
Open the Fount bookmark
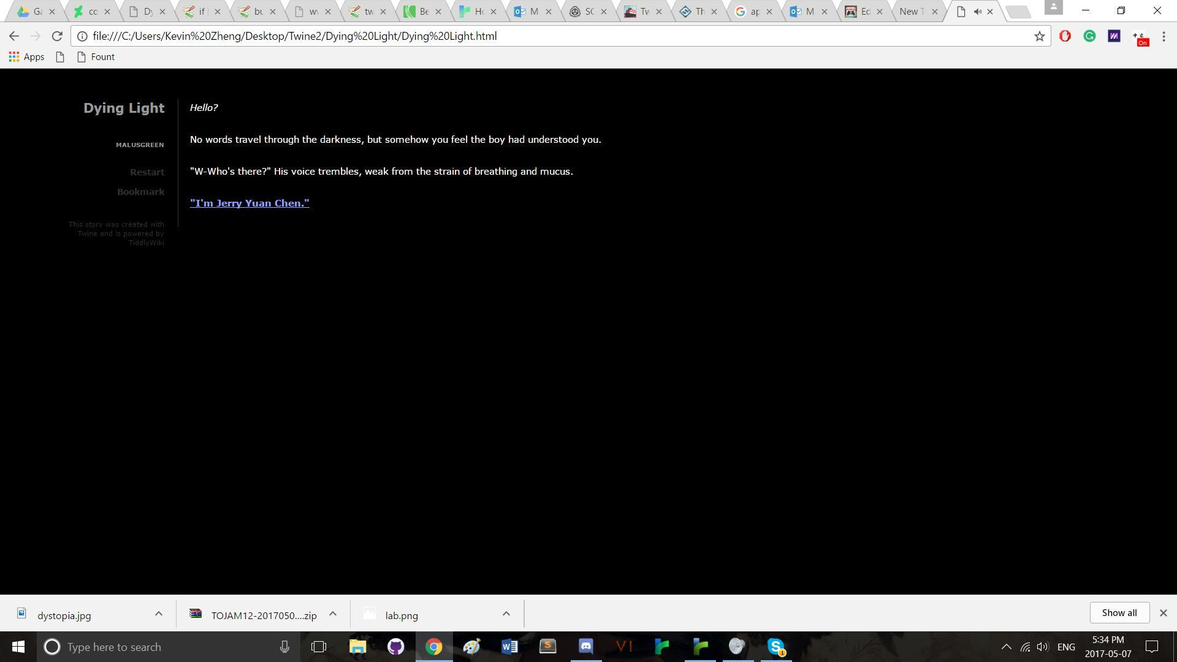(x=96, y=57)
